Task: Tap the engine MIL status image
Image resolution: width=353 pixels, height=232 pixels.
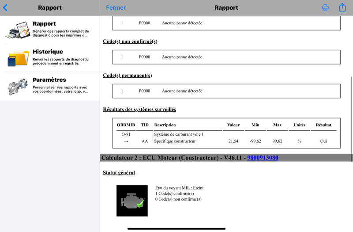Action: click(132, 201)
